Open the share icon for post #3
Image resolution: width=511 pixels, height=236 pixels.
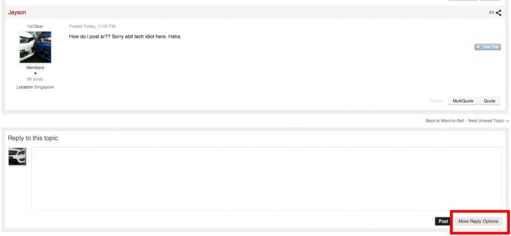pos(499,13)
